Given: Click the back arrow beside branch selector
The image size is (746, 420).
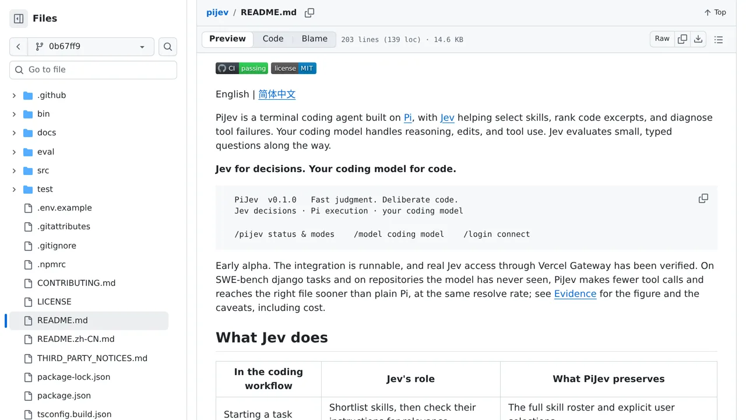Looking at the screenshot, I should click(19, 47).
